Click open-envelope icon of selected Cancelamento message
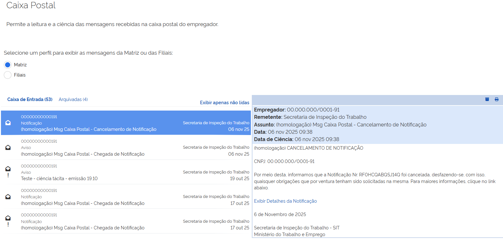 tap(8, 123)
